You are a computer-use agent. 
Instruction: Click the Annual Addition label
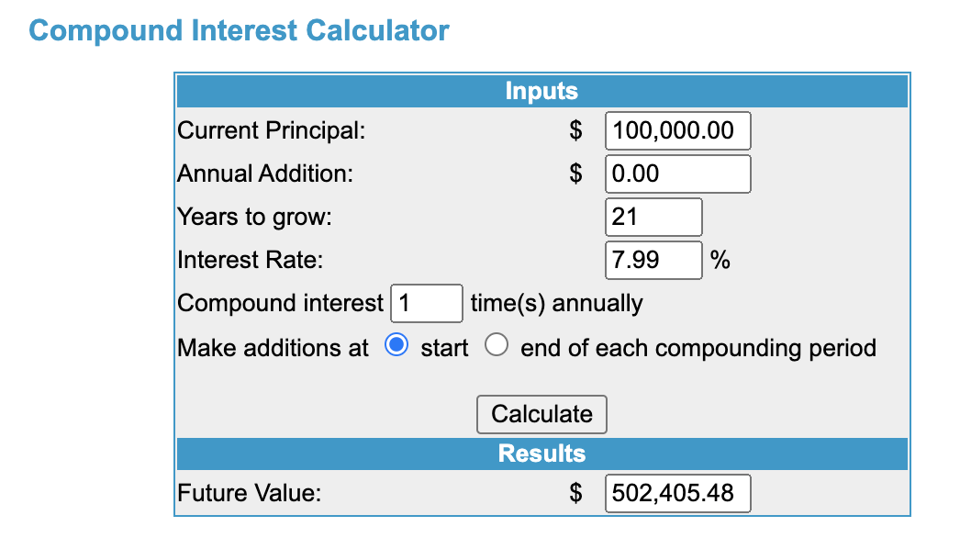(x=264, y=174)
